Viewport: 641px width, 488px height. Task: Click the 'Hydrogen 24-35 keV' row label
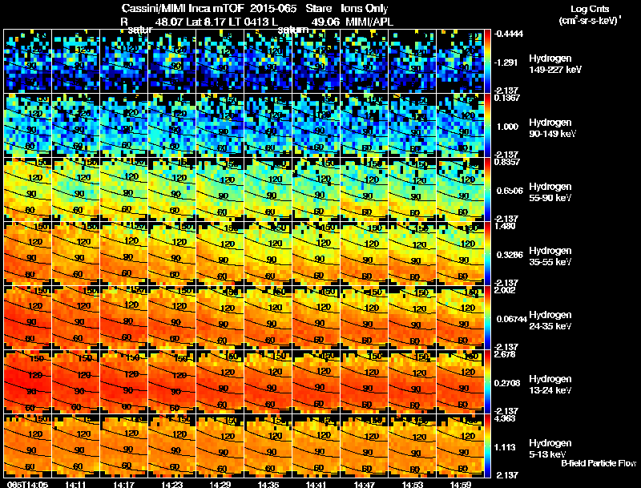[x=550, y=321]
